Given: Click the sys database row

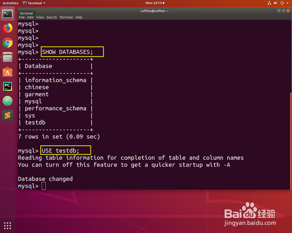Looking at the screenshot, I should (30, 115).
